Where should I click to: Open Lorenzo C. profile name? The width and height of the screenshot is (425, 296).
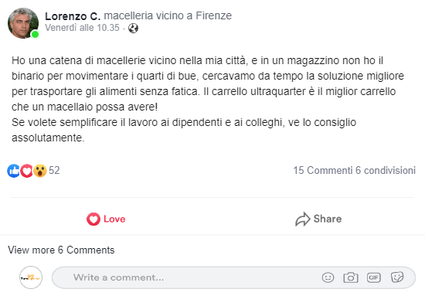pos(73,16)
